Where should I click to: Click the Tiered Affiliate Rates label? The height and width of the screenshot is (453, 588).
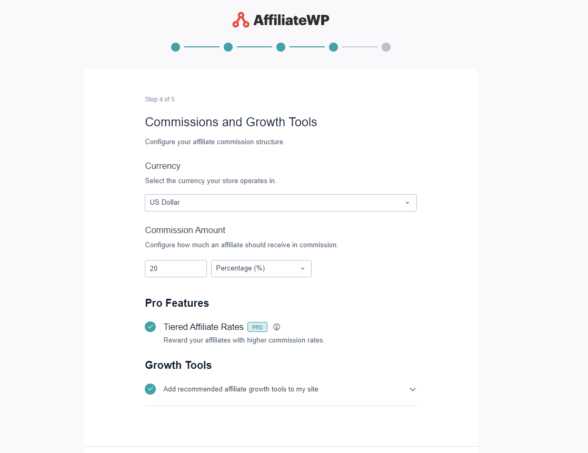pos(204,327)
